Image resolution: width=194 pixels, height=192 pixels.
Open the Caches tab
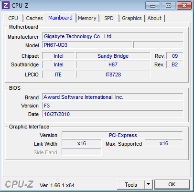pos(34,18)
